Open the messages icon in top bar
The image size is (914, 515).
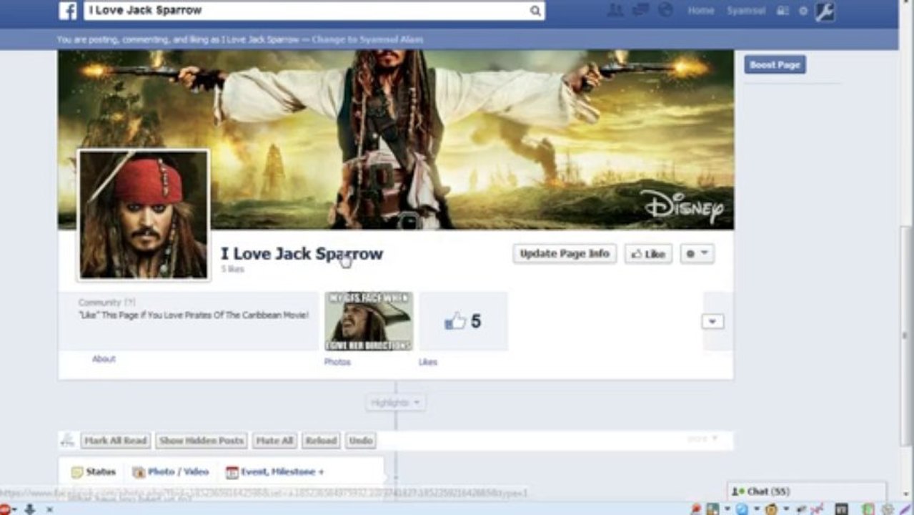point(640,11)
